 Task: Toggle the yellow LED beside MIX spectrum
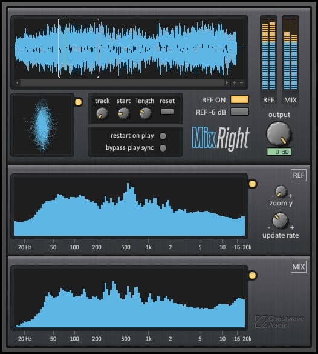coord(253,275)
